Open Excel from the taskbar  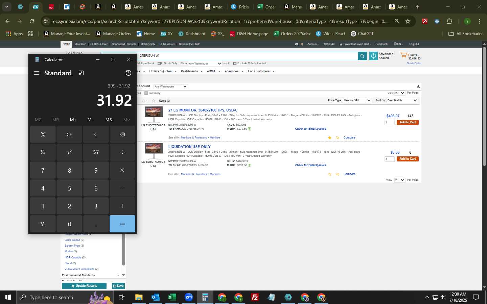pos(172,297)
